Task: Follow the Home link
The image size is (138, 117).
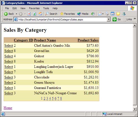Action: pos(8,108)
